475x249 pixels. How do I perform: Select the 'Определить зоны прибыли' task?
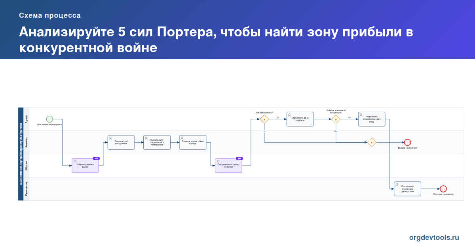[300, 119]
